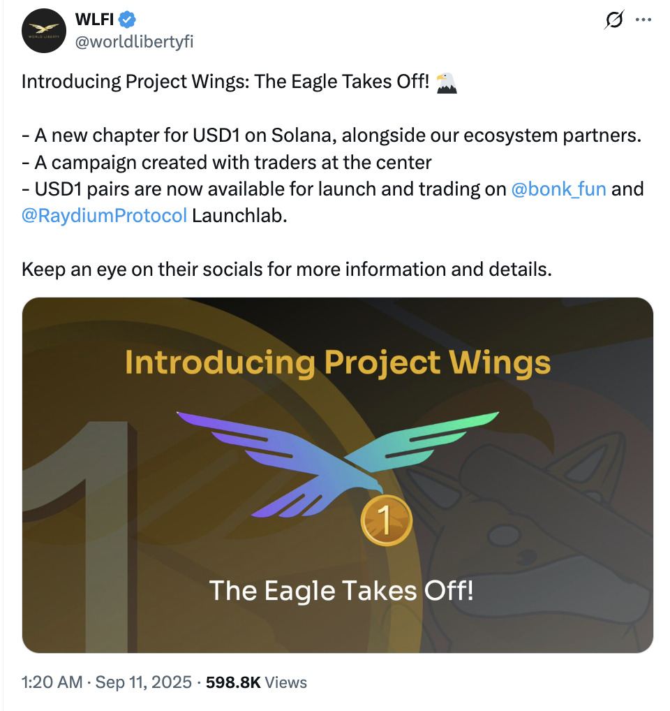Click 'The Eagle Takes Off!' image caption
Image resolution: width=670 pixels, height=711 pixels.
(341, 591)
